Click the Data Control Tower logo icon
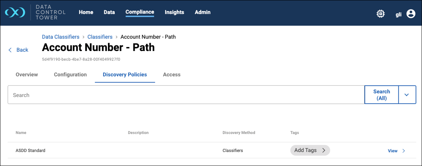Viewport: 422px width, 166px height. [x=15, y=12]
